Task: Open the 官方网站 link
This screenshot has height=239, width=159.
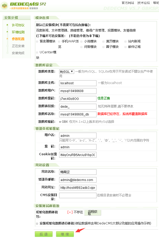Action: tap(128, 3)
